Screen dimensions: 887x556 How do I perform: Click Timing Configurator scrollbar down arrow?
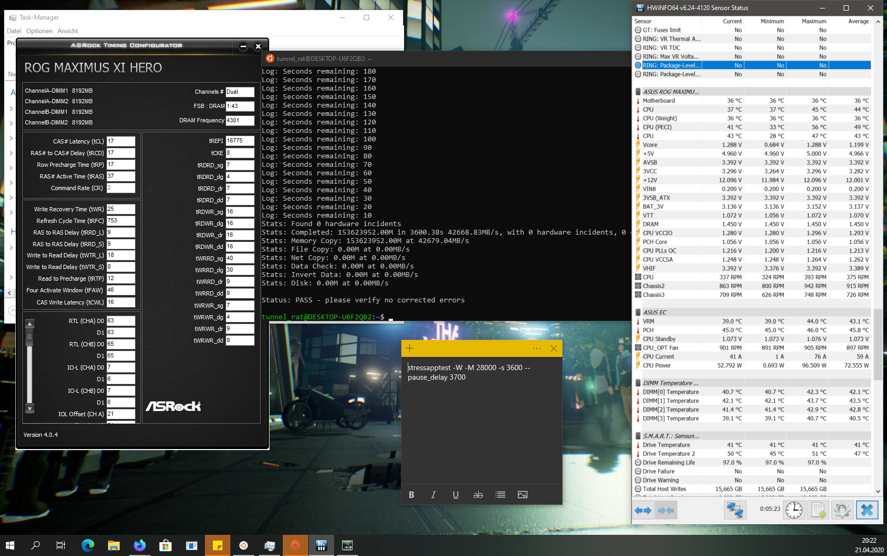[30, 408]
